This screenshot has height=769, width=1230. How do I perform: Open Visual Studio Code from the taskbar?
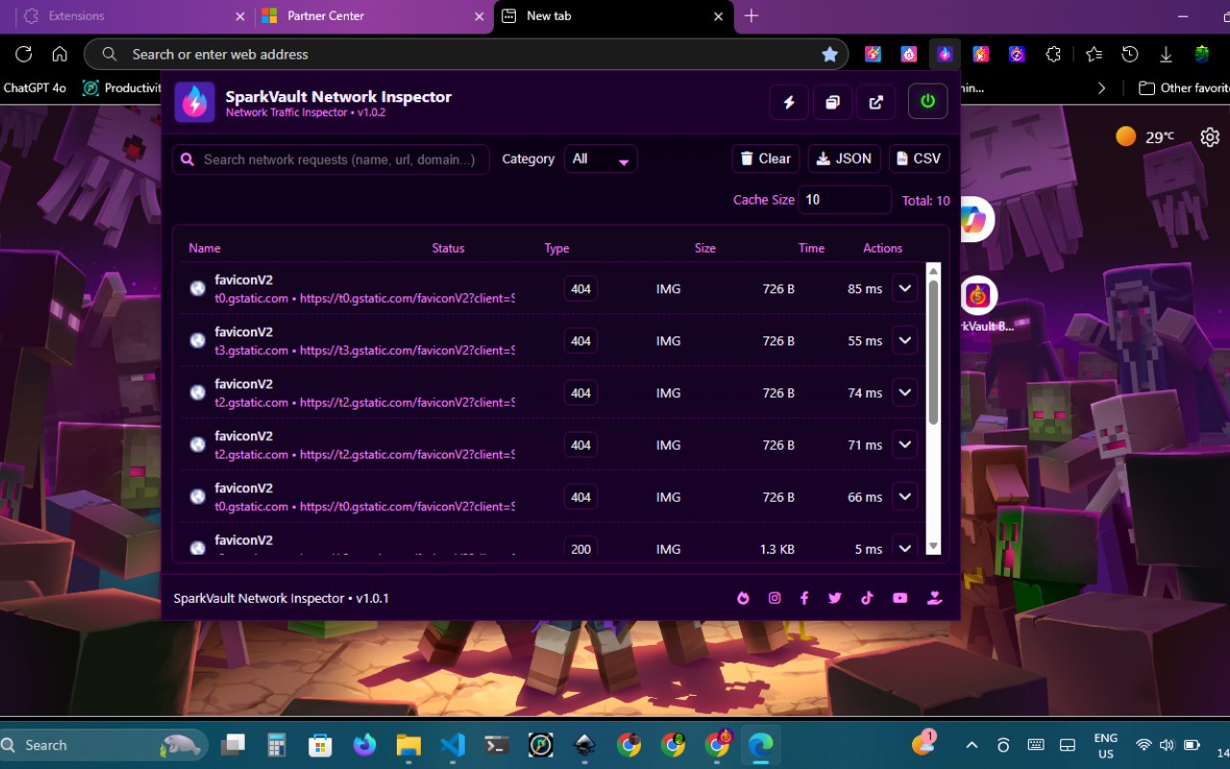pyautogui.click(x=453, y=745)
